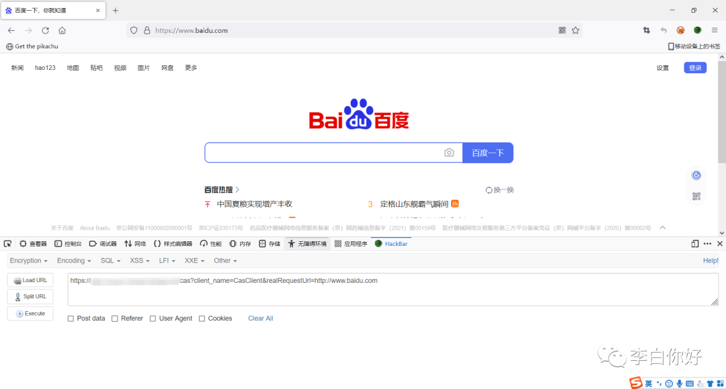Click the camera image search icon
Viewport: 726px width, 389px height.
(449, 153)
